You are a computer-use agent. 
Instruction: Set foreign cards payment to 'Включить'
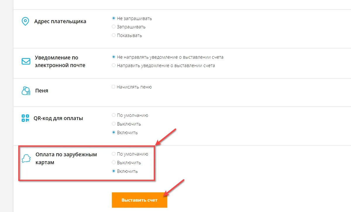coord(114,171)
